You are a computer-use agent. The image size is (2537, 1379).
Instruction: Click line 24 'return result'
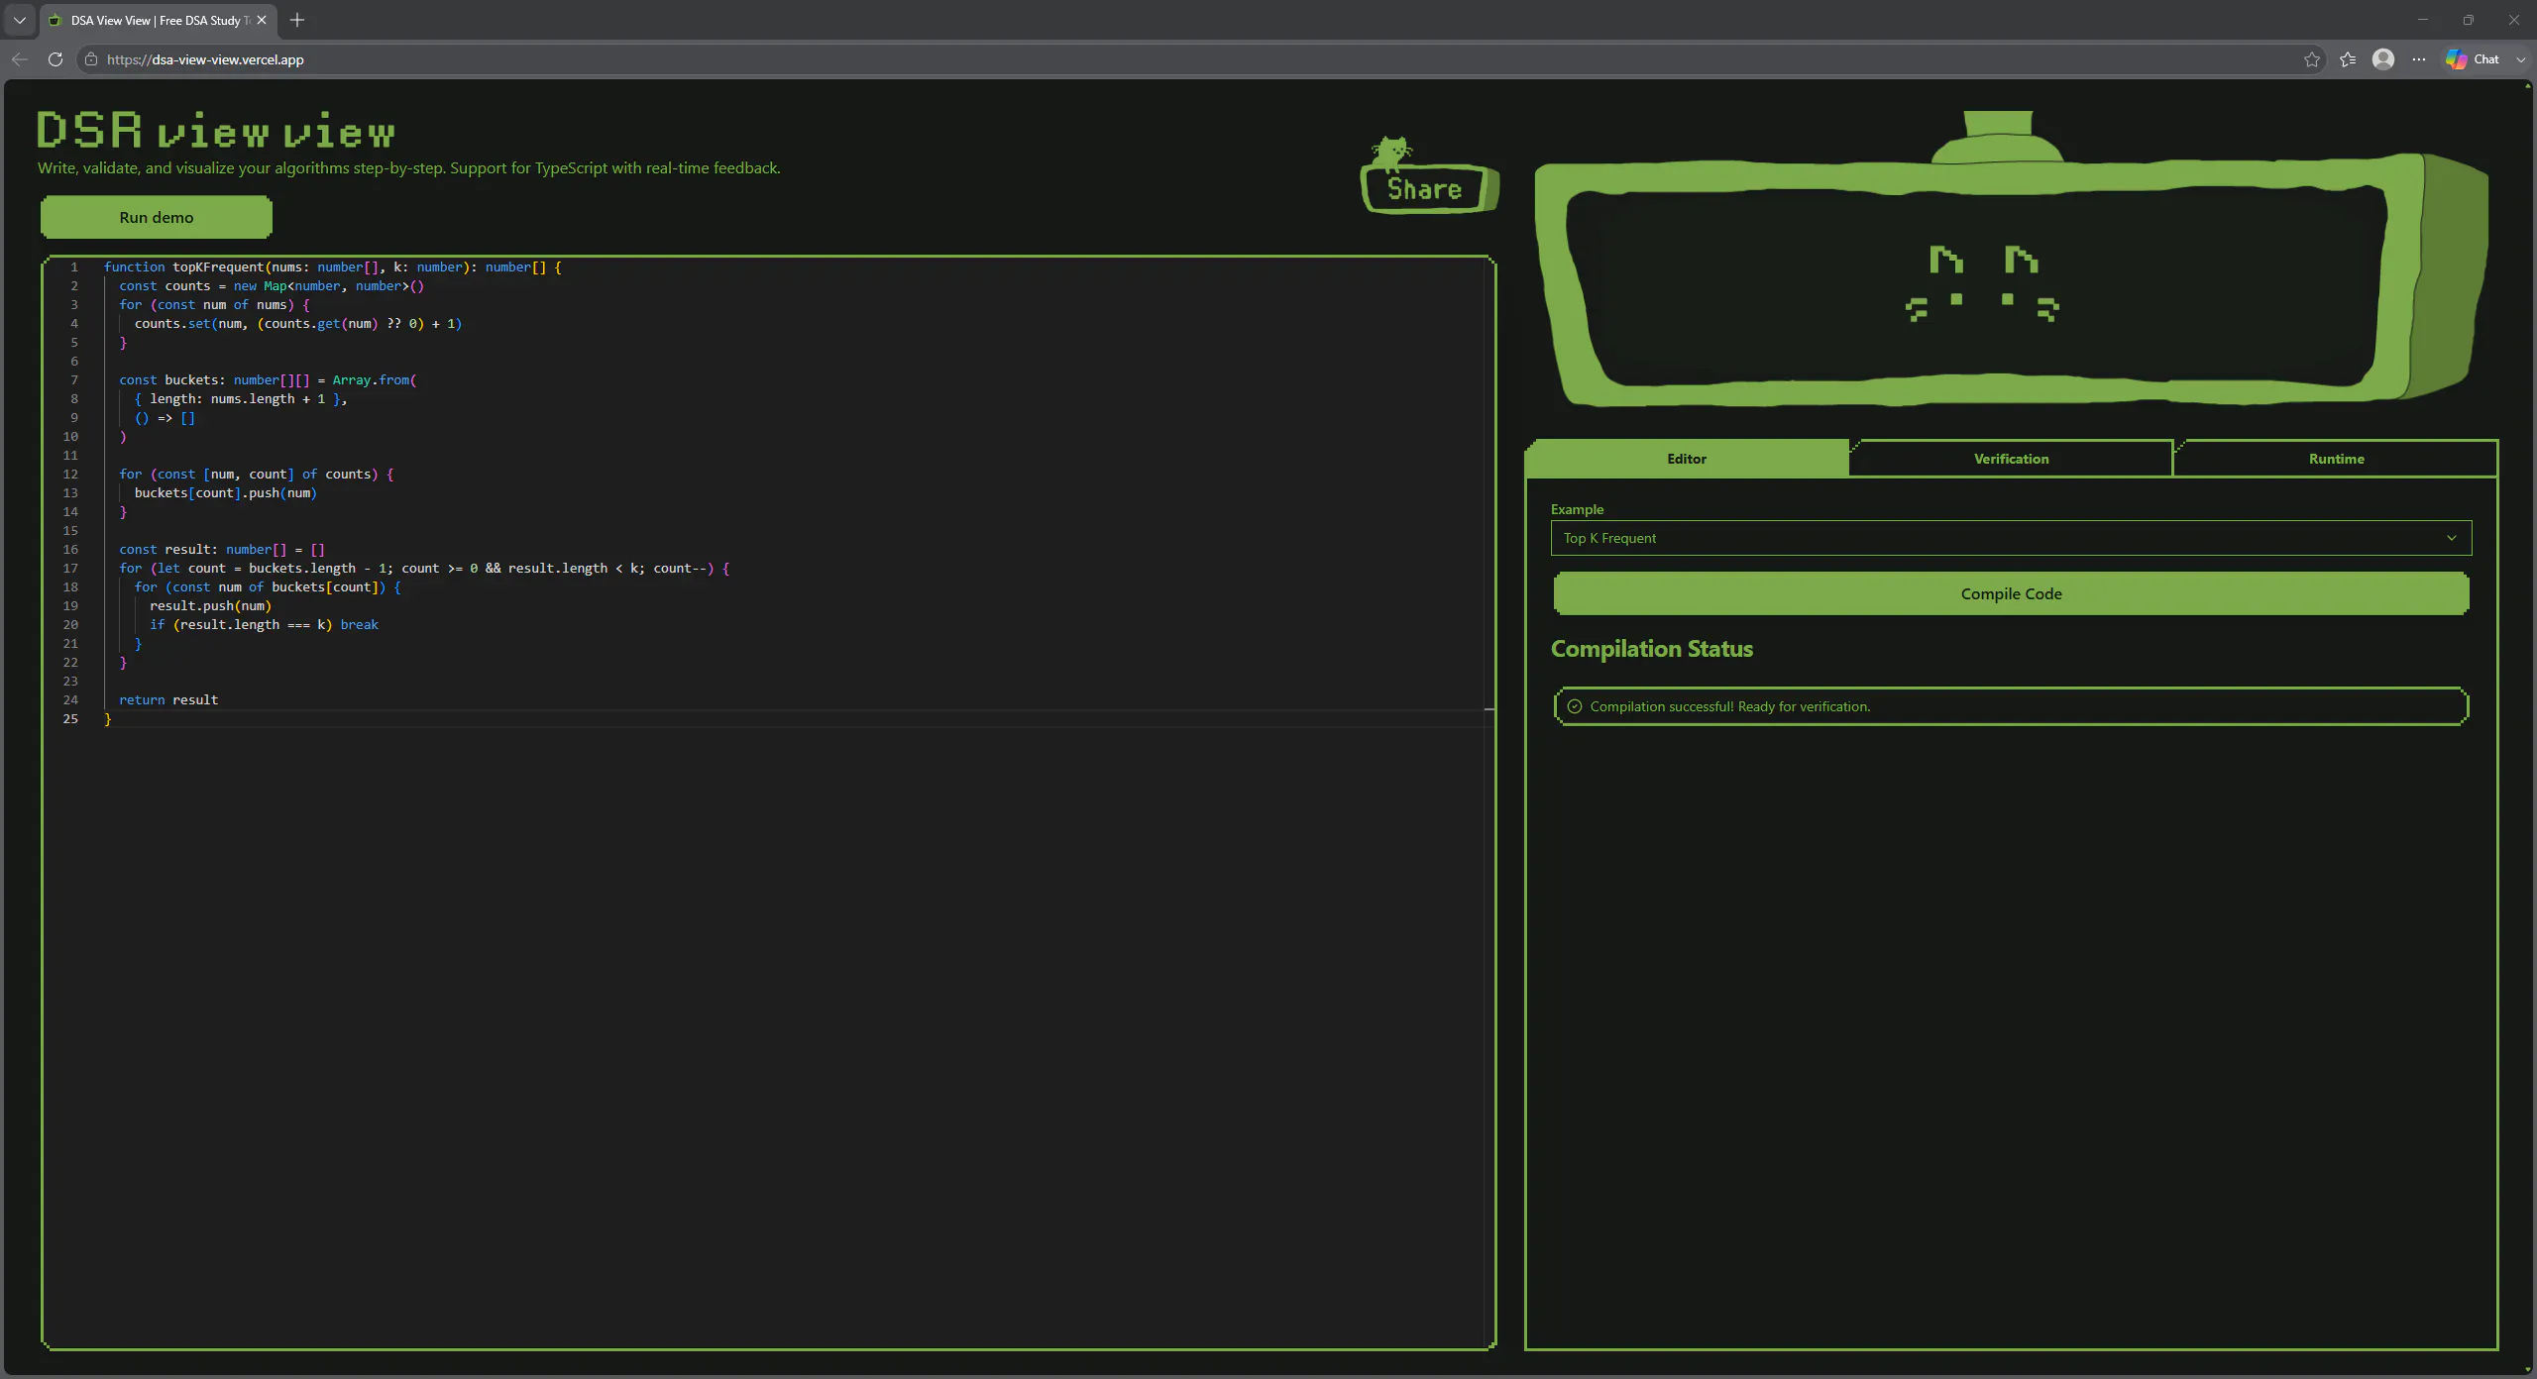168,700
